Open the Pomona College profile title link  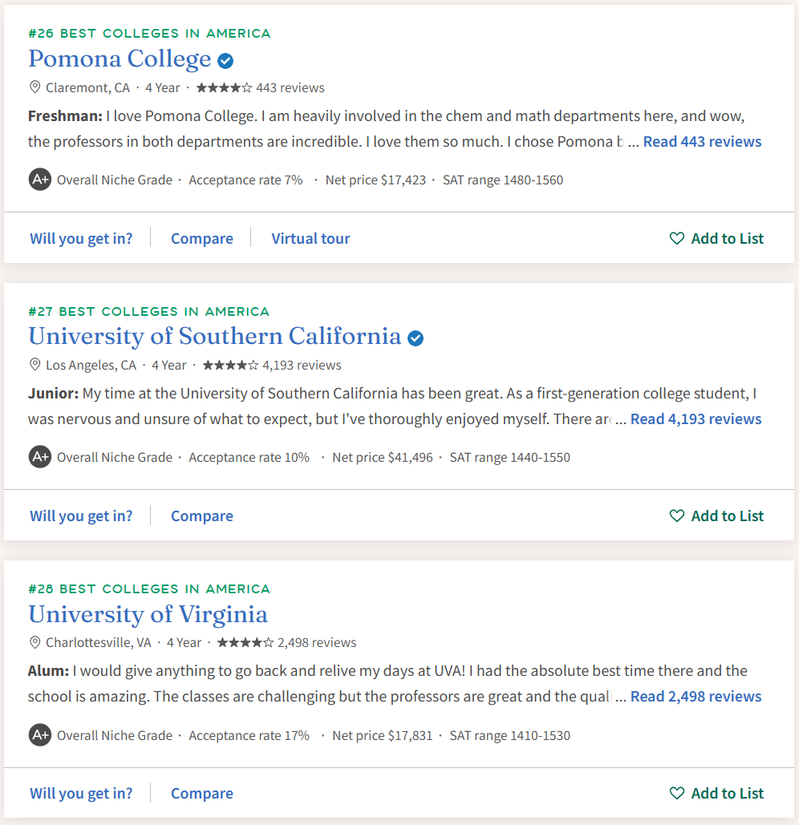tap(120, 59)
